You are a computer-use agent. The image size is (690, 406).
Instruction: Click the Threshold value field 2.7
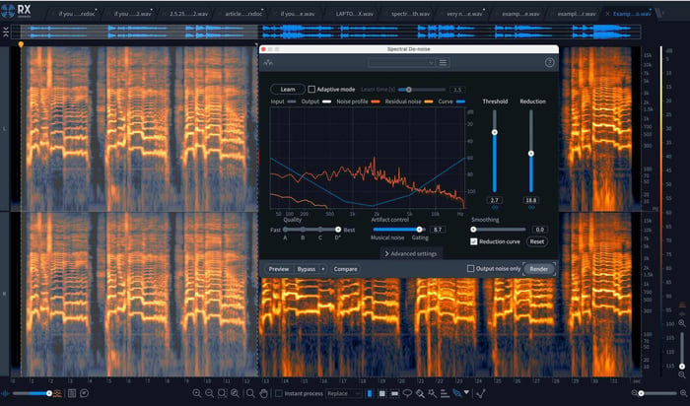click(495, 200)
